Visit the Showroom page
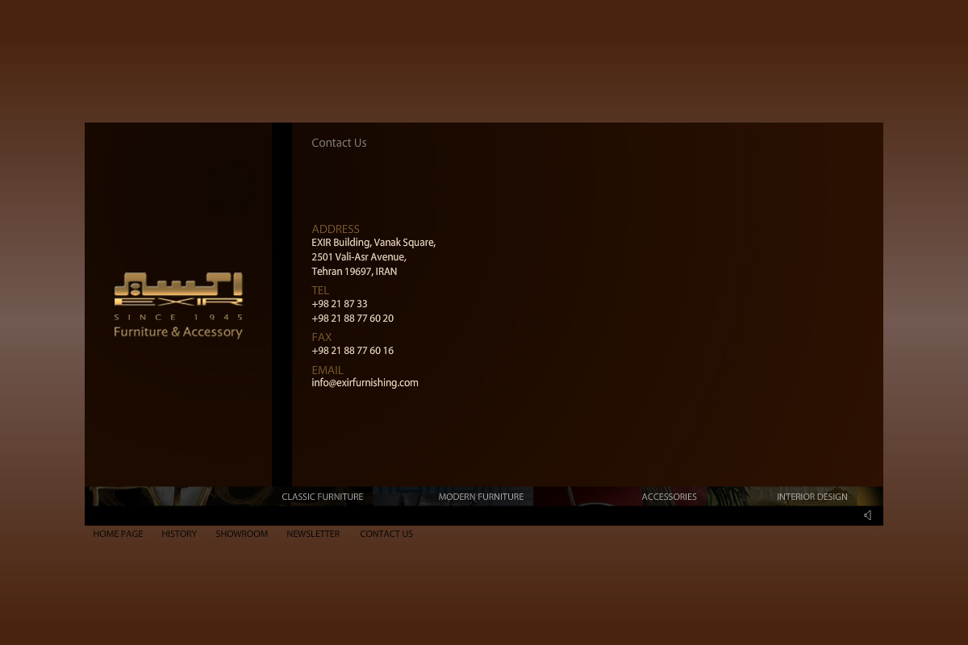This screenshot has height=645, width=968. pos(241,534)
